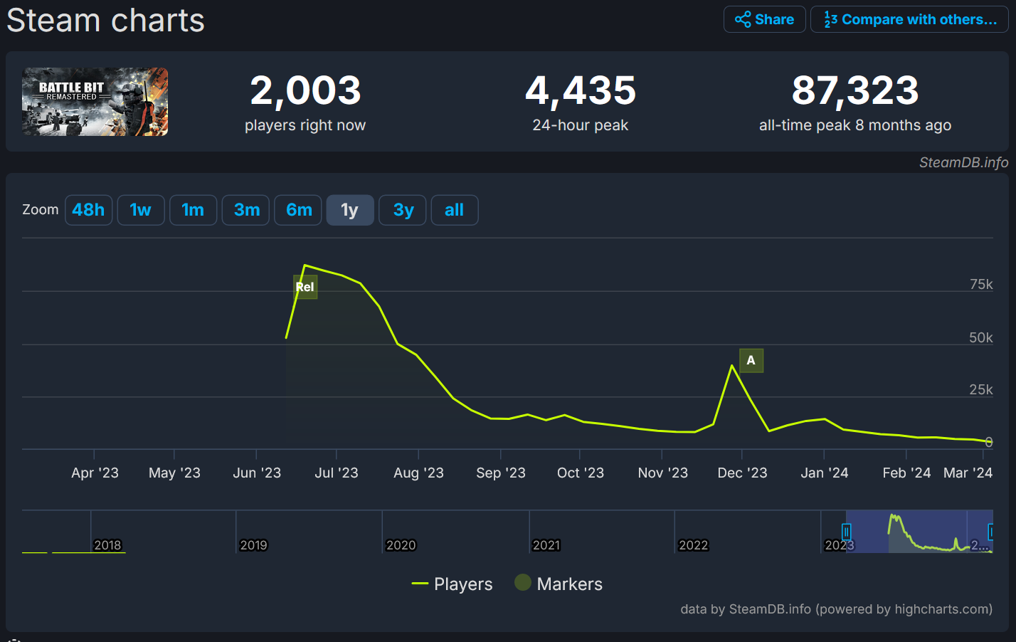This screenshot has width=1016, height=642.
Task: Click the Zoom label
Action: 41,209
